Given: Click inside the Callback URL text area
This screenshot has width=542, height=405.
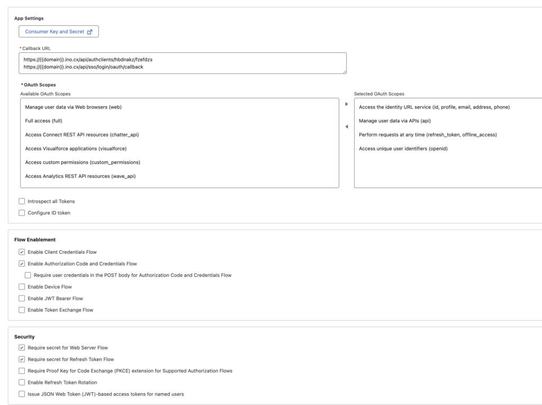Looking at the screenshot, I should (x=183, y=63).
